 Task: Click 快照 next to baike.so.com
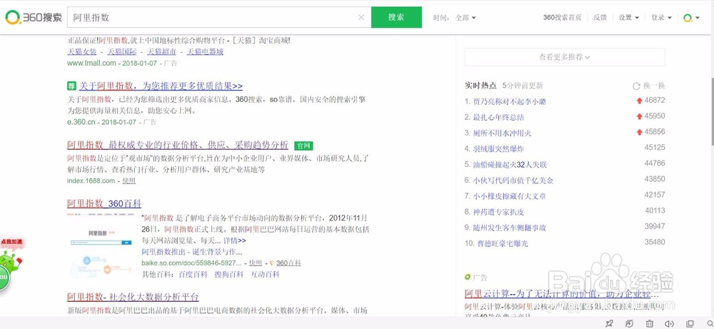point(256,263)
